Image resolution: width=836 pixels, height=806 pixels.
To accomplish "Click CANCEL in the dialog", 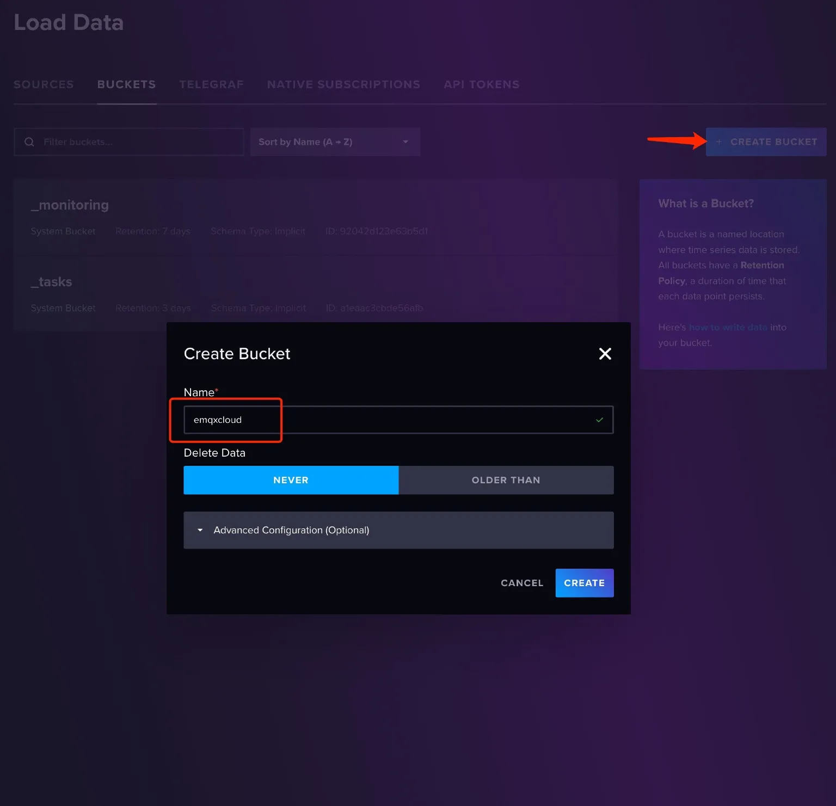I will (x=521, y=583).
